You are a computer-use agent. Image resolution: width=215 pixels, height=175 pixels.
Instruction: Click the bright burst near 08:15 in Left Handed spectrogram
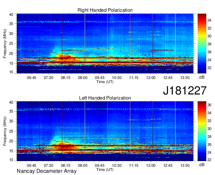(64, 146)
